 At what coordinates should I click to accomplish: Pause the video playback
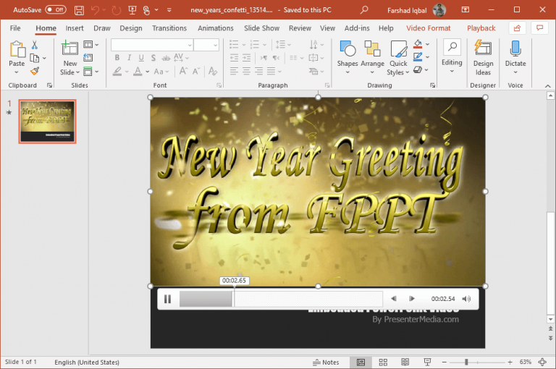pyautogui.click(x=167, y=299)
